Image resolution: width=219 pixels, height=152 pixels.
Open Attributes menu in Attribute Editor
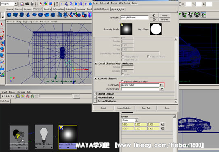pos(124,3)
